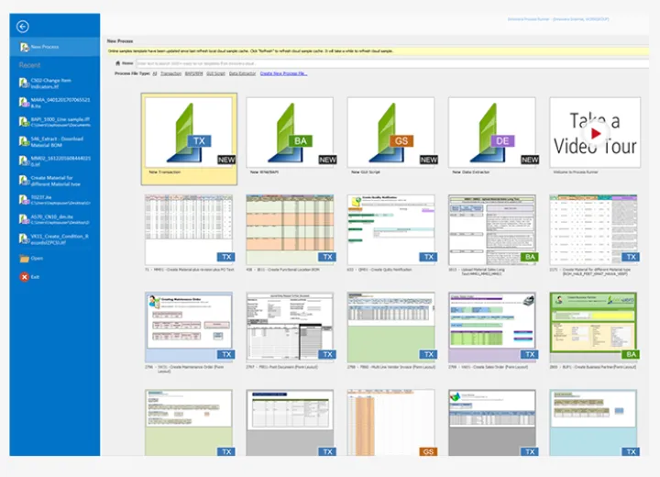Filter process file type by All
The height and width of the screenshot is (477, 660).
point(155,72)
